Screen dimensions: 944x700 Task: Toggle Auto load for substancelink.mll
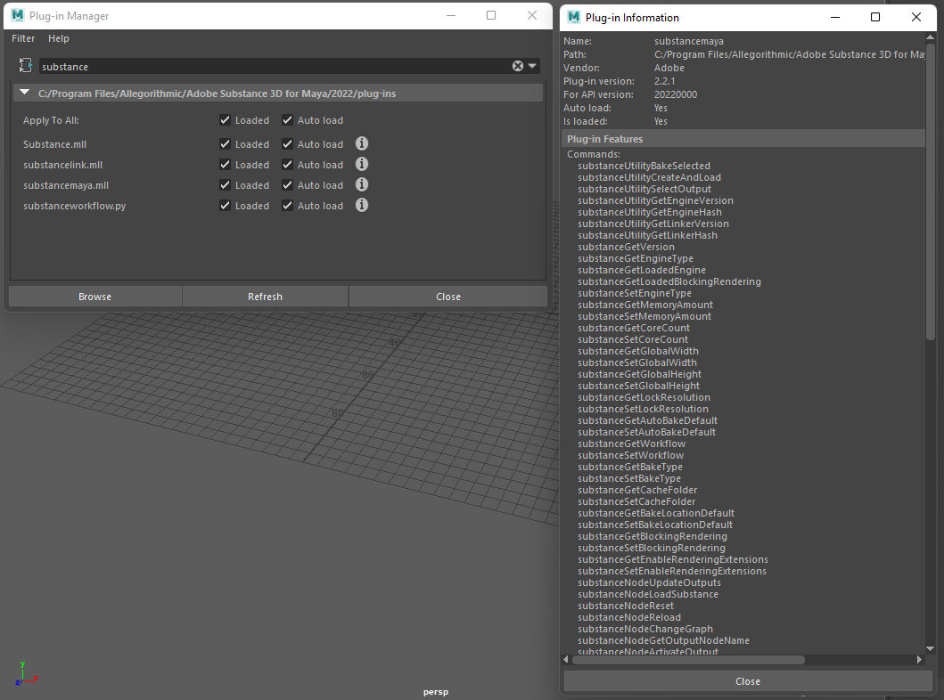(287, 164)
